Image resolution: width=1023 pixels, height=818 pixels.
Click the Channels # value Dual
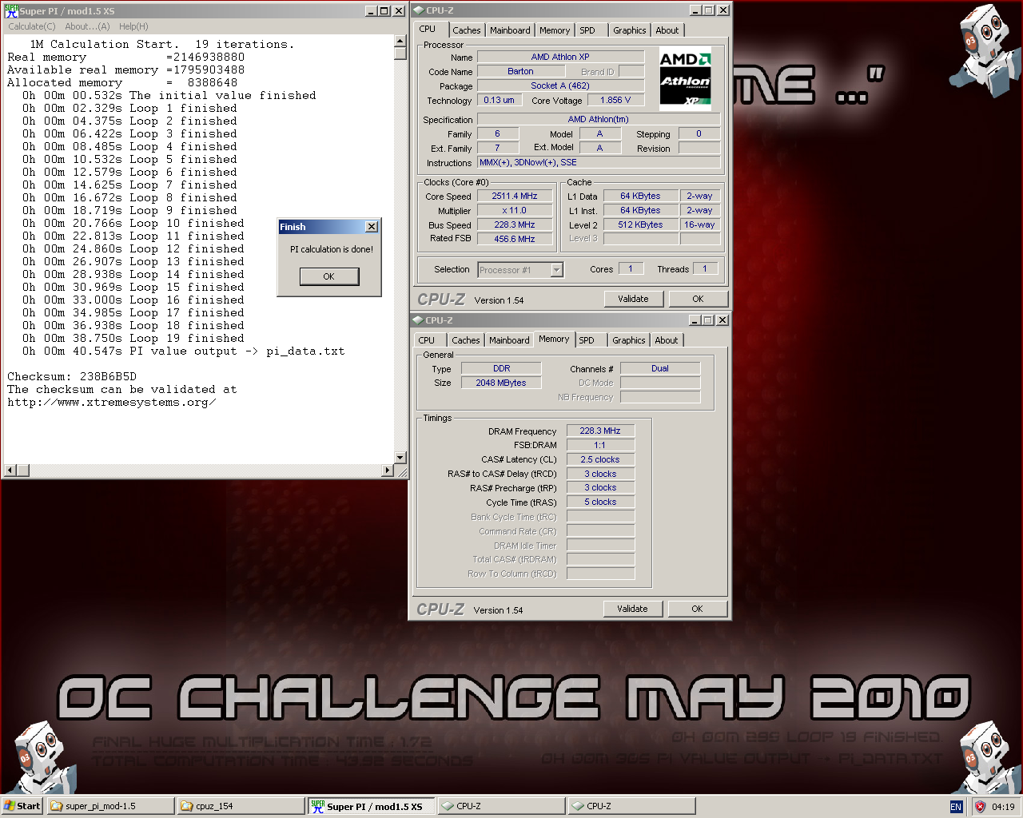pyautogui.click(x=660, y=368)
